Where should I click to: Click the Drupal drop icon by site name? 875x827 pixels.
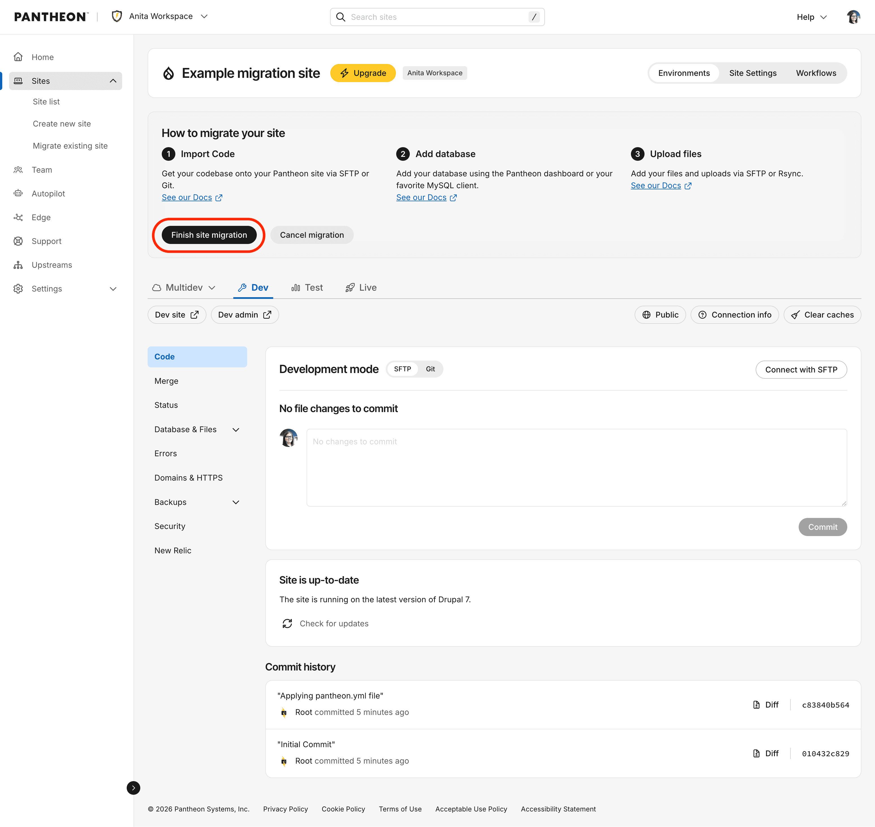pos(168,73)
